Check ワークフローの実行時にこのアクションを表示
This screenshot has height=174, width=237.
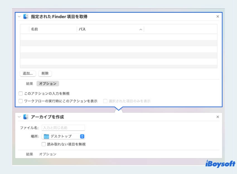20,101
